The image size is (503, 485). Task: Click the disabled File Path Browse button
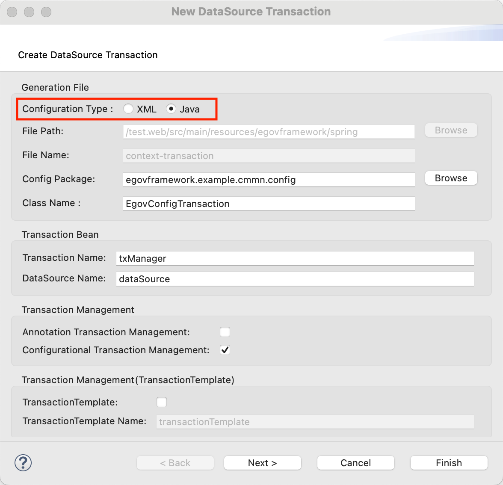[451, 130]
